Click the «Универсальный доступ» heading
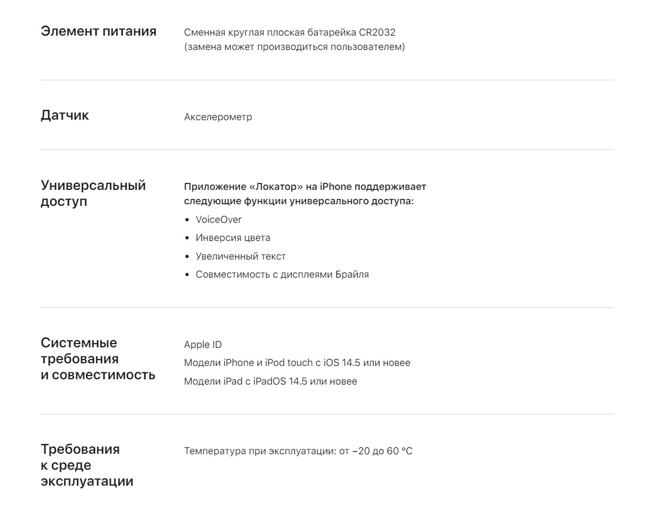 [x=93, y=194]
